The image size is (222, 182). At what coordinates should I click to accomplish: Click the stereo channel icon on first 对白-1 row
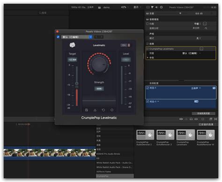(214, 88)
